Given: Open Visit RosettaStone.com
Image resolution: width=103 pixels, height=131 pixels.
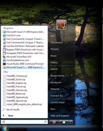Looking at the screenshot, I should pos(18,60).
